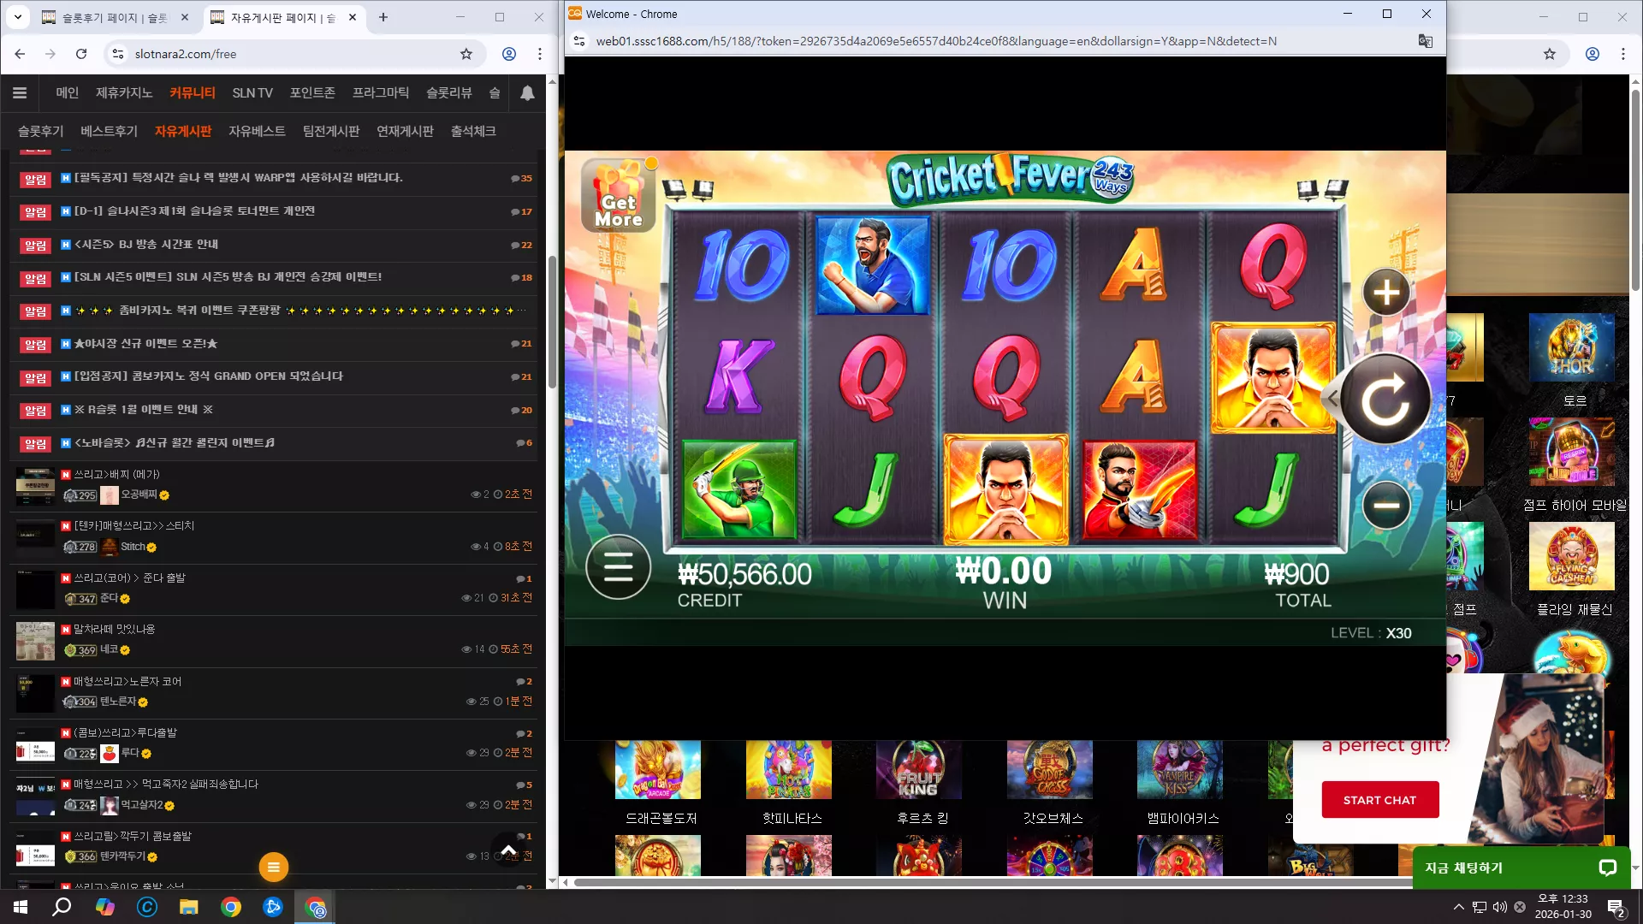Open the WARP앱 필독공지 notice post
The image size is (1643, 924).
coord(238,178)
